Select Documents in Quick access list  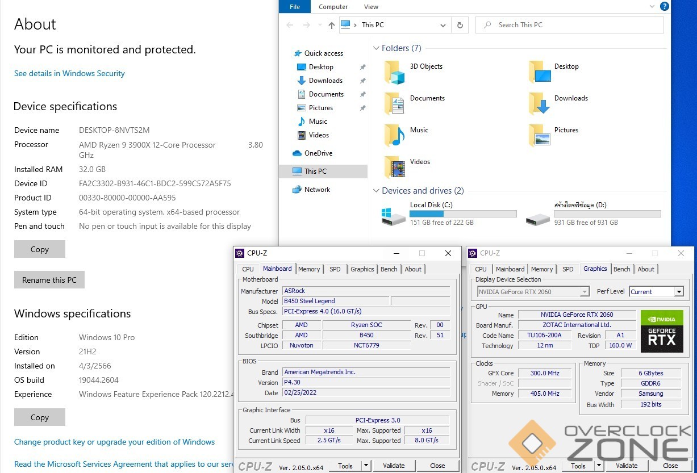click(x=326, y=94)
